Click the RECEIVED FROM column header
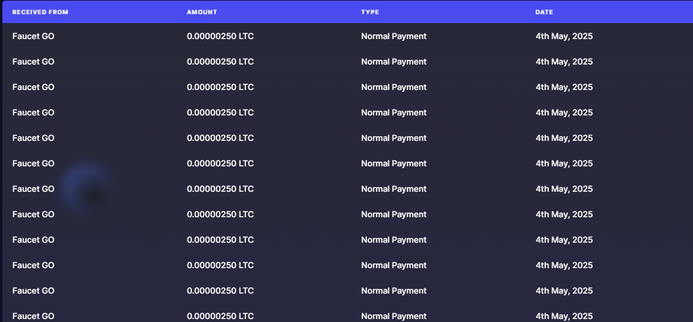693x322 pixels. coord(40,12)
